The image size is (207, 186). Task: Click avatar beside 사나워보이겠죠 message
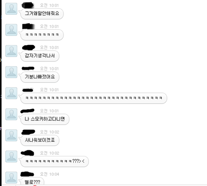11,135
